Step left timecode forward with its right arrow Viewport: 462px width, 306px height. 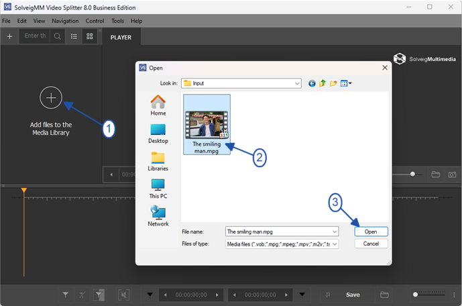point(217,295)
